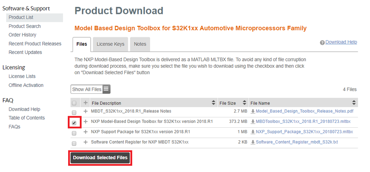The width and height of the screenshot is (370, 172).
Task: Click the download arrow icon for Software_Content_Register_mbdt_S32k.txt
Action: click(253, 142)
